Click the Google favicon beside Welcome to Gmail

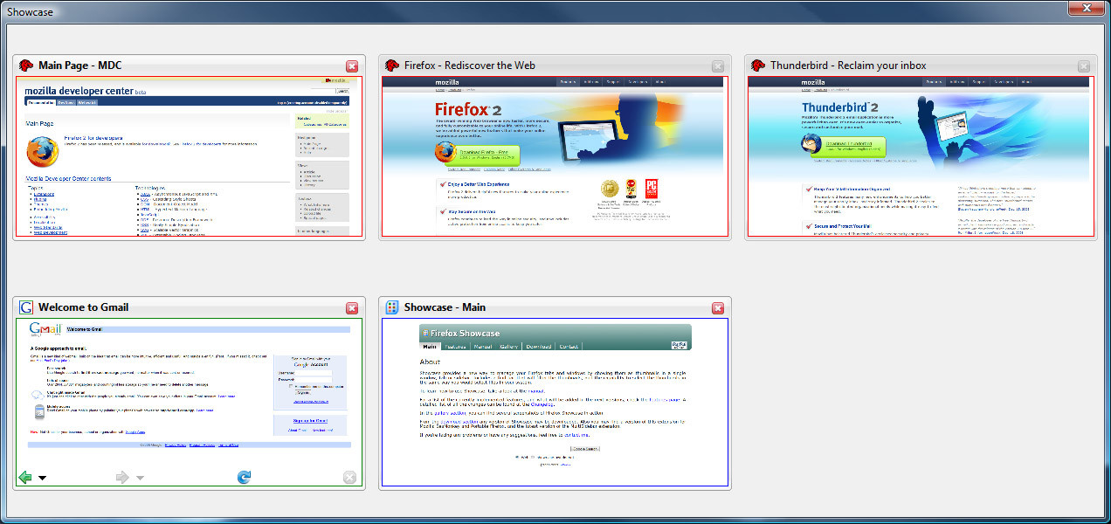point(26,307)
